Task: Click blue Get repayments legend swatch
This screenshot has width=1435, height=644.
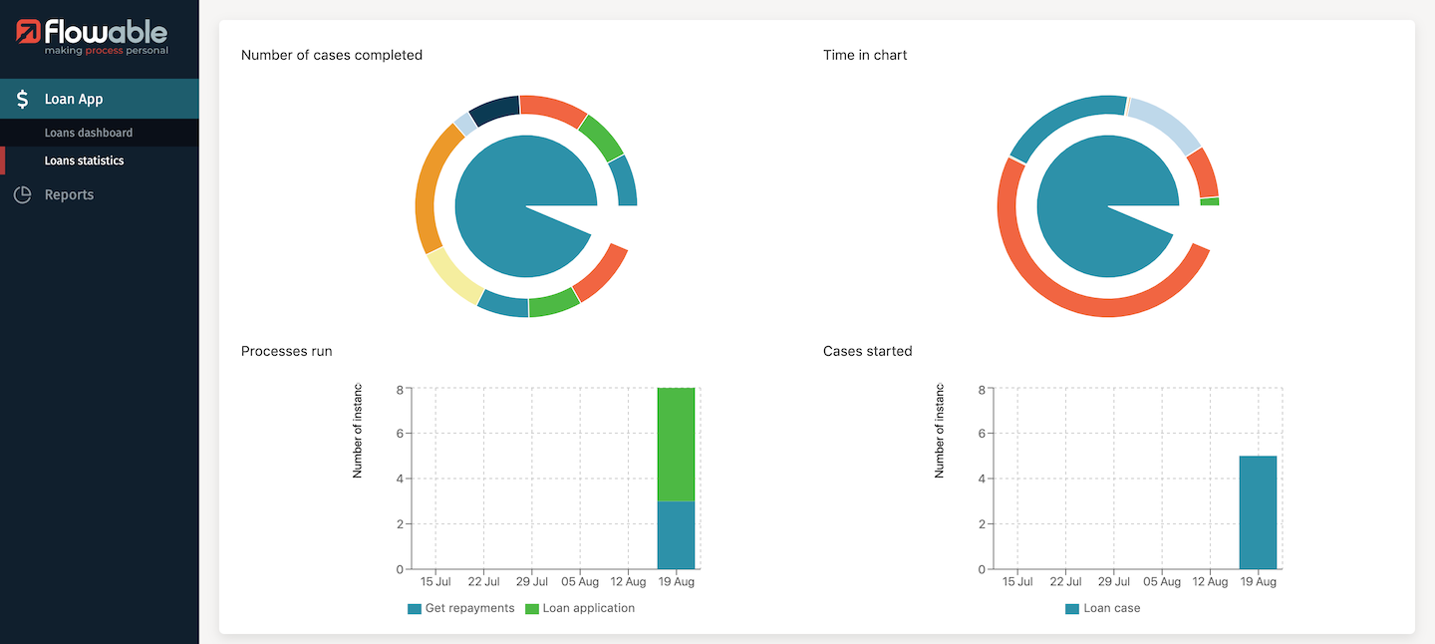Action: (415, 608)
